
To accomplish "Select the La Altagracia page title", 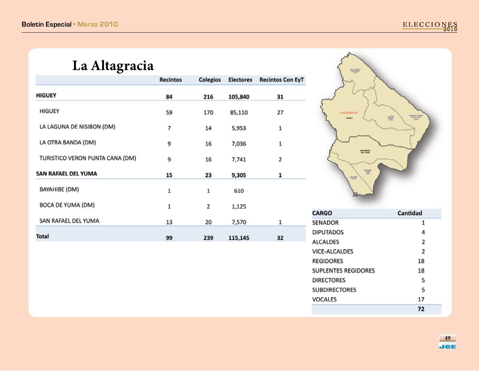I will point(113,66).
